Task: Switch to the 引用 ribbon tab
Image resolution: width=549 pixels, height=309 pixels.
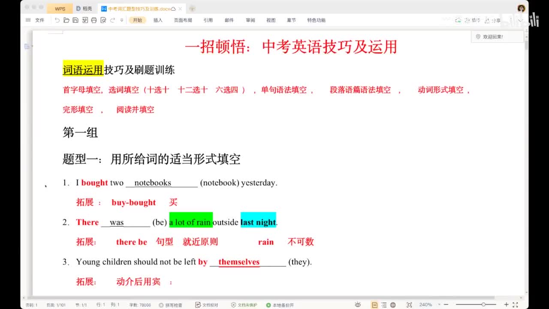Action: (x=208, y=20)
